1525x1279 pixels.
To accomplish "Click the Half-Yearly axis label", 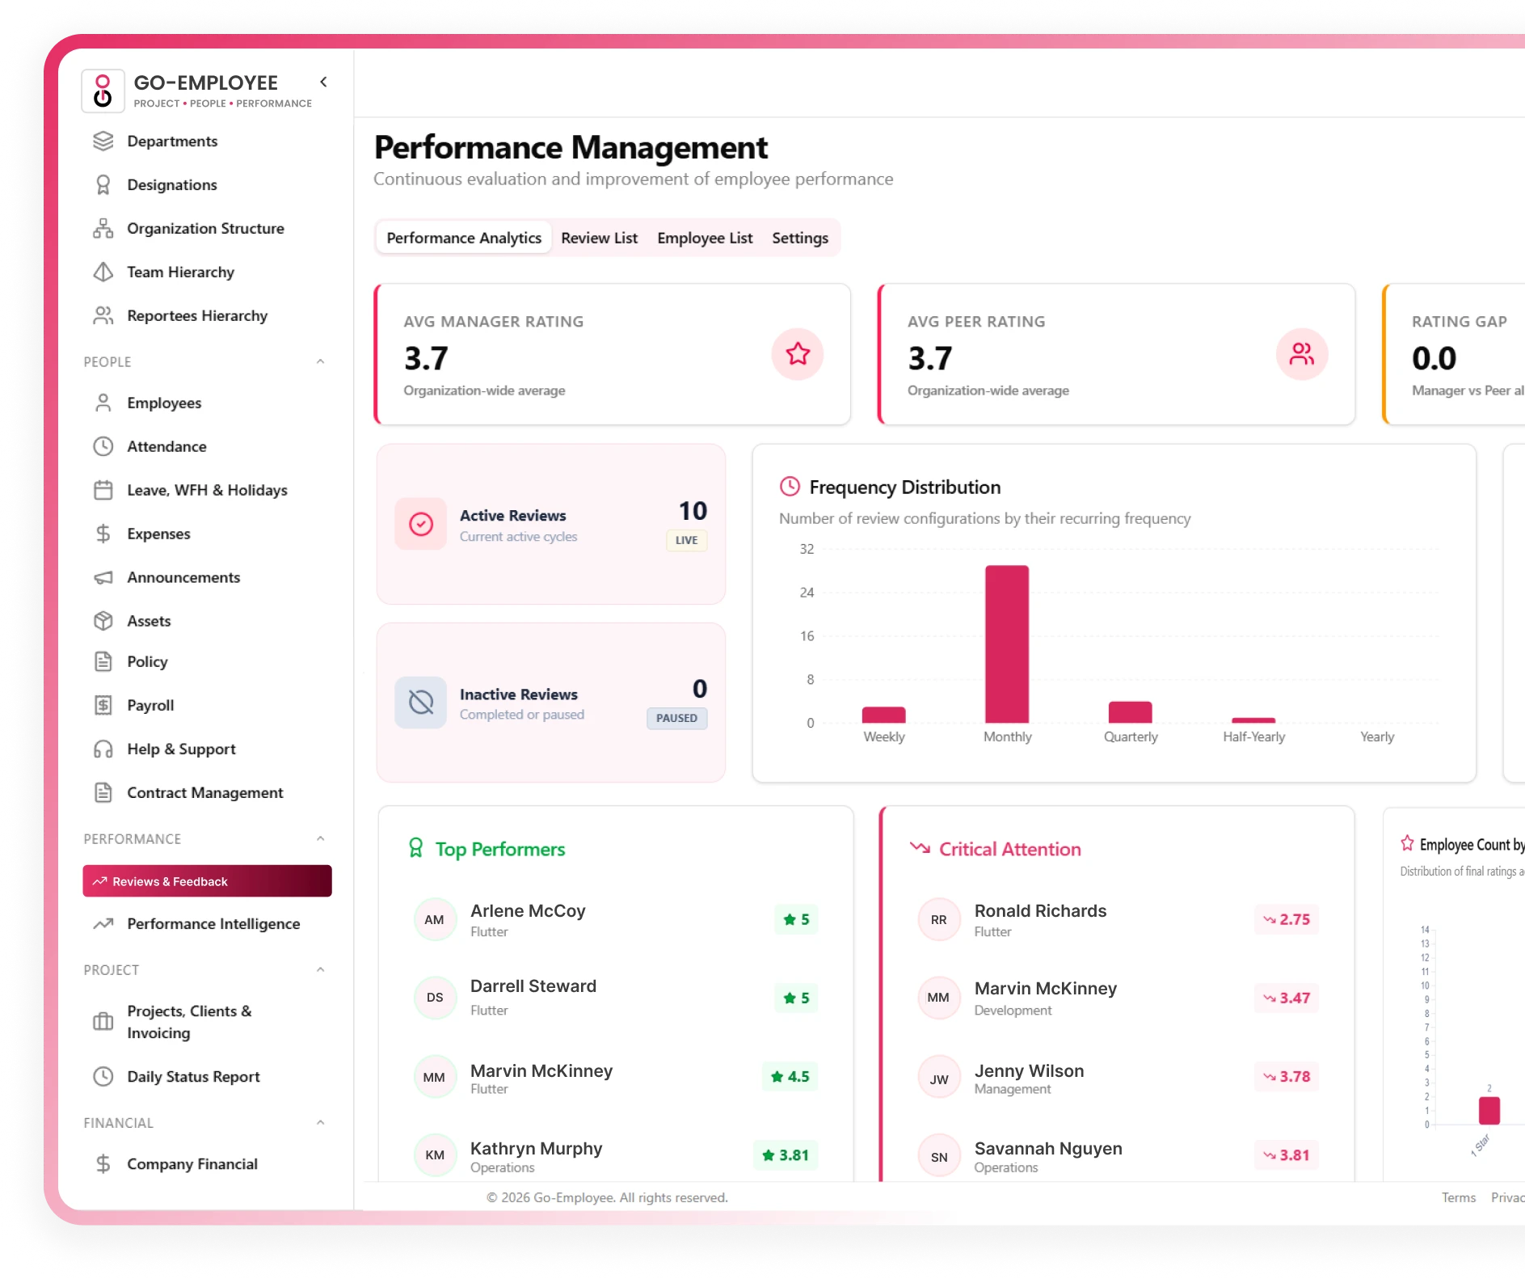I will [1253, 737].
